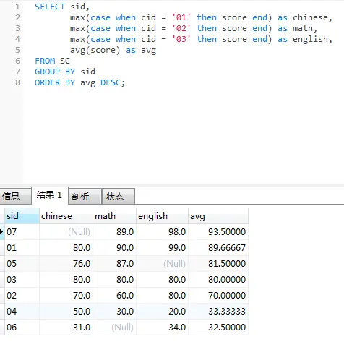344x342 pixels.
Task: Click FROM keyword in line 6
Action: [45, 61]
